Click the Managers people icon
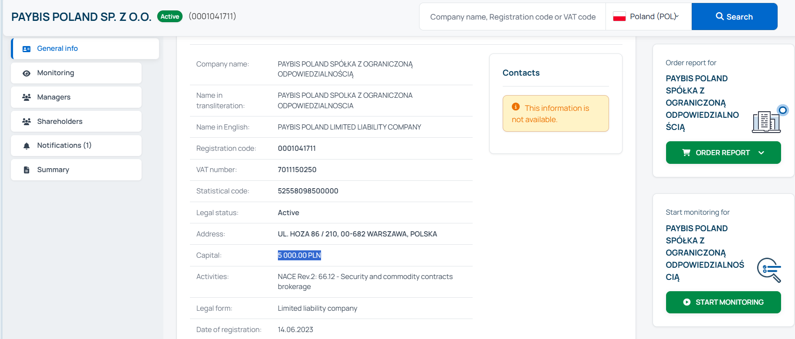Image resolution: width=795 pixels, height=339 pixels. 27,97
